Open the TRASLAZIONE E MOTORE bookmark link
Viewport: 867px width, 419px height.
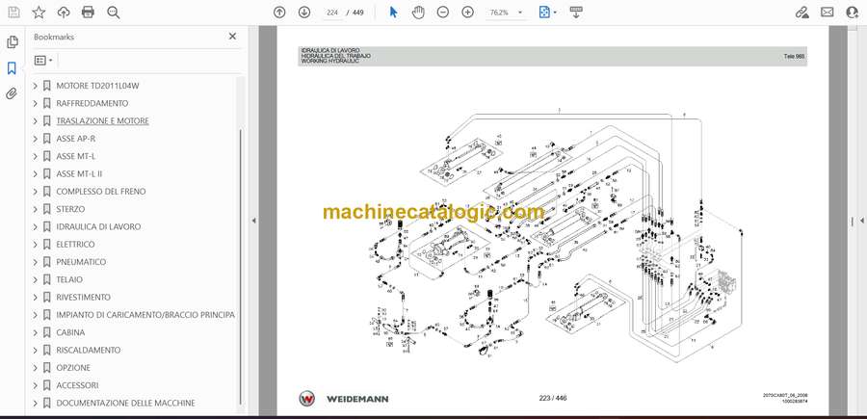102,121
